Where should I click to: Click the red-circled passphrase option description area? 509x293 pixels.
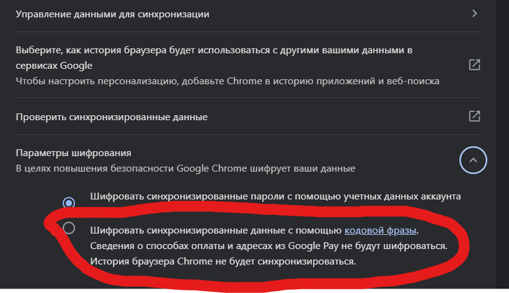tap(268, 246)
